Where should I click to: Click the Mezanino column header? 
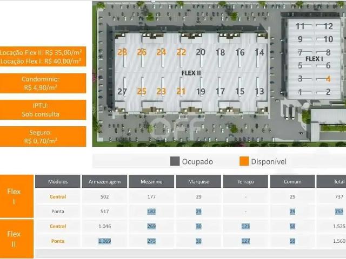151,181
